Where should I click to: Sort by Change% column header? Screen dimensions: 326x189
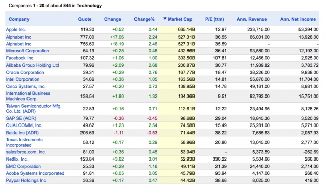pyautogui.click(x=144, y=19)
